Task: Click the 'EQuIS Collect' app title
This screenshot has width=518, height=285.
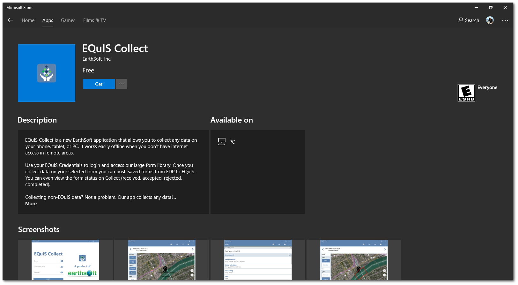Action: click(115, 48)
